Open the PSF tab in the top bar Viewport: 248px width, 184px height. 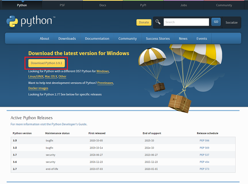click(x=62, y=5)
